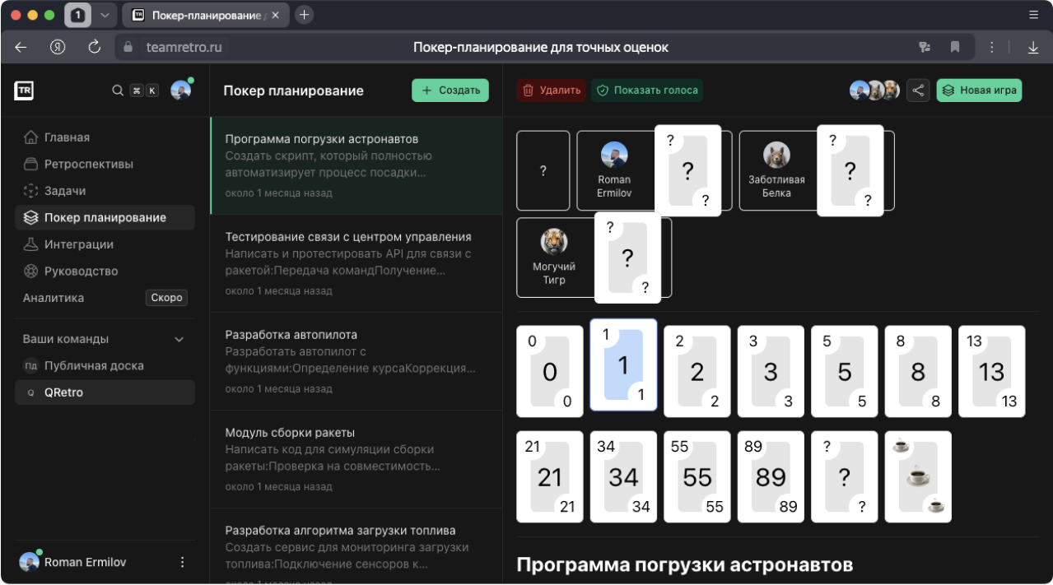
Task: Open browser downloads arrow icon
Action: 1032,47
